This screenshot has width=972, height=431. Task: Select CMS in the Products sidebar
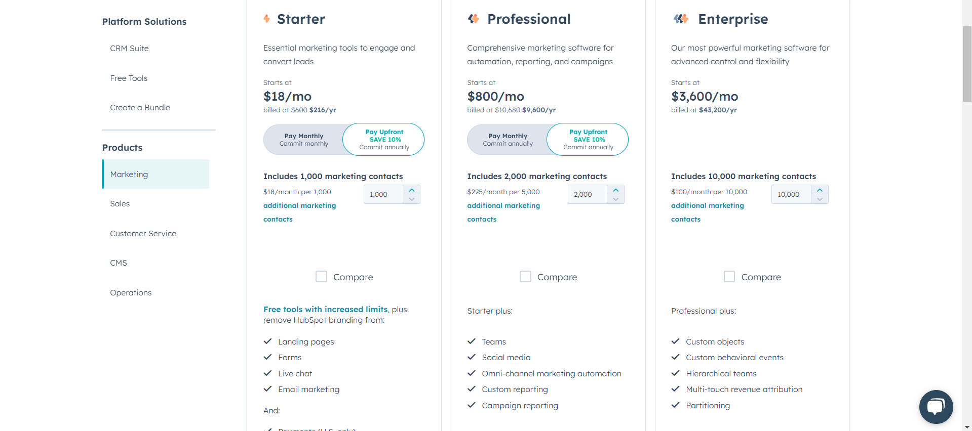(x=118, y=263)
